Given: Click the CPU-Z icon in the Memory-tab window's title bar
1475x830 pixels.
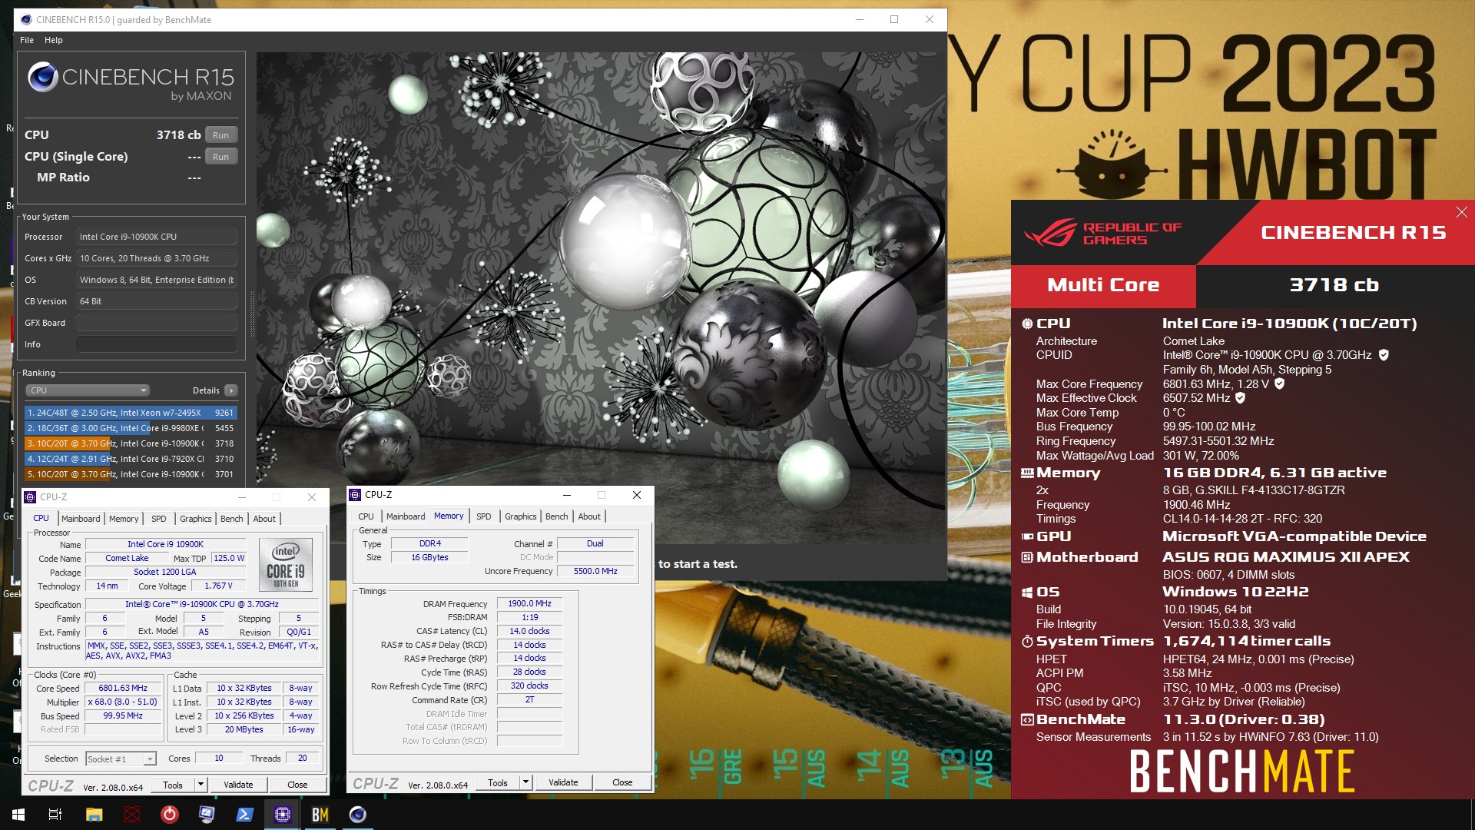Looking at the screenshot, I should (355, 495).
